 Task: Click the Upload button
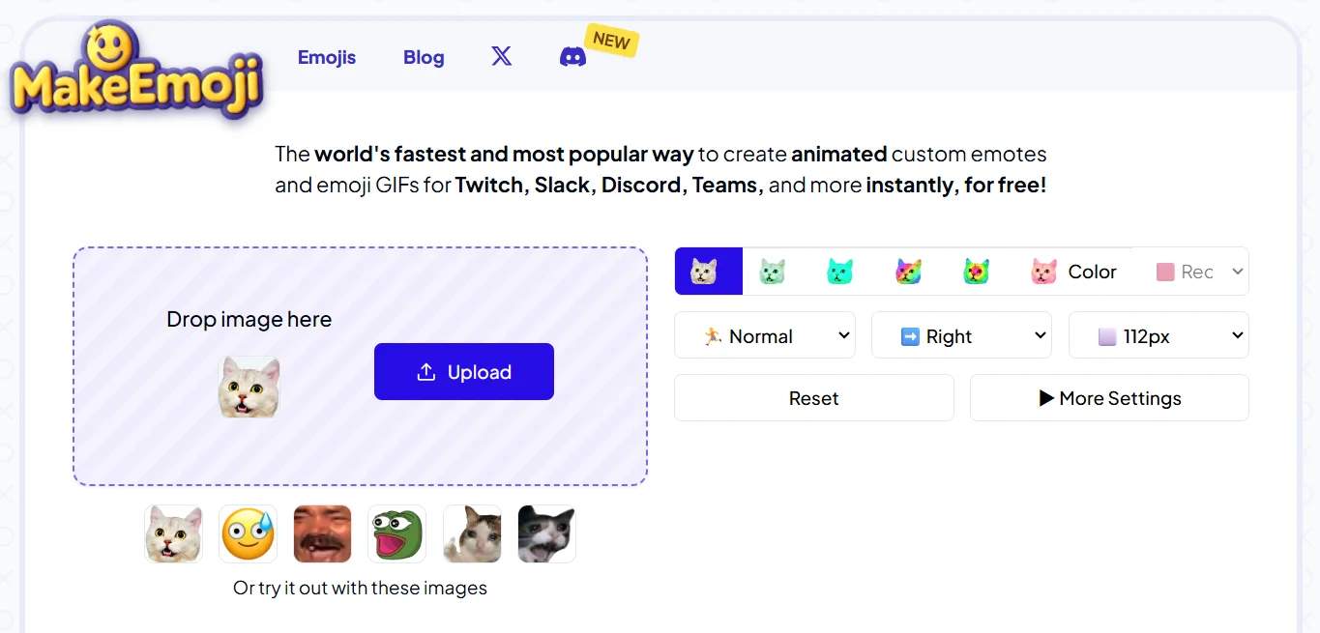464,372
